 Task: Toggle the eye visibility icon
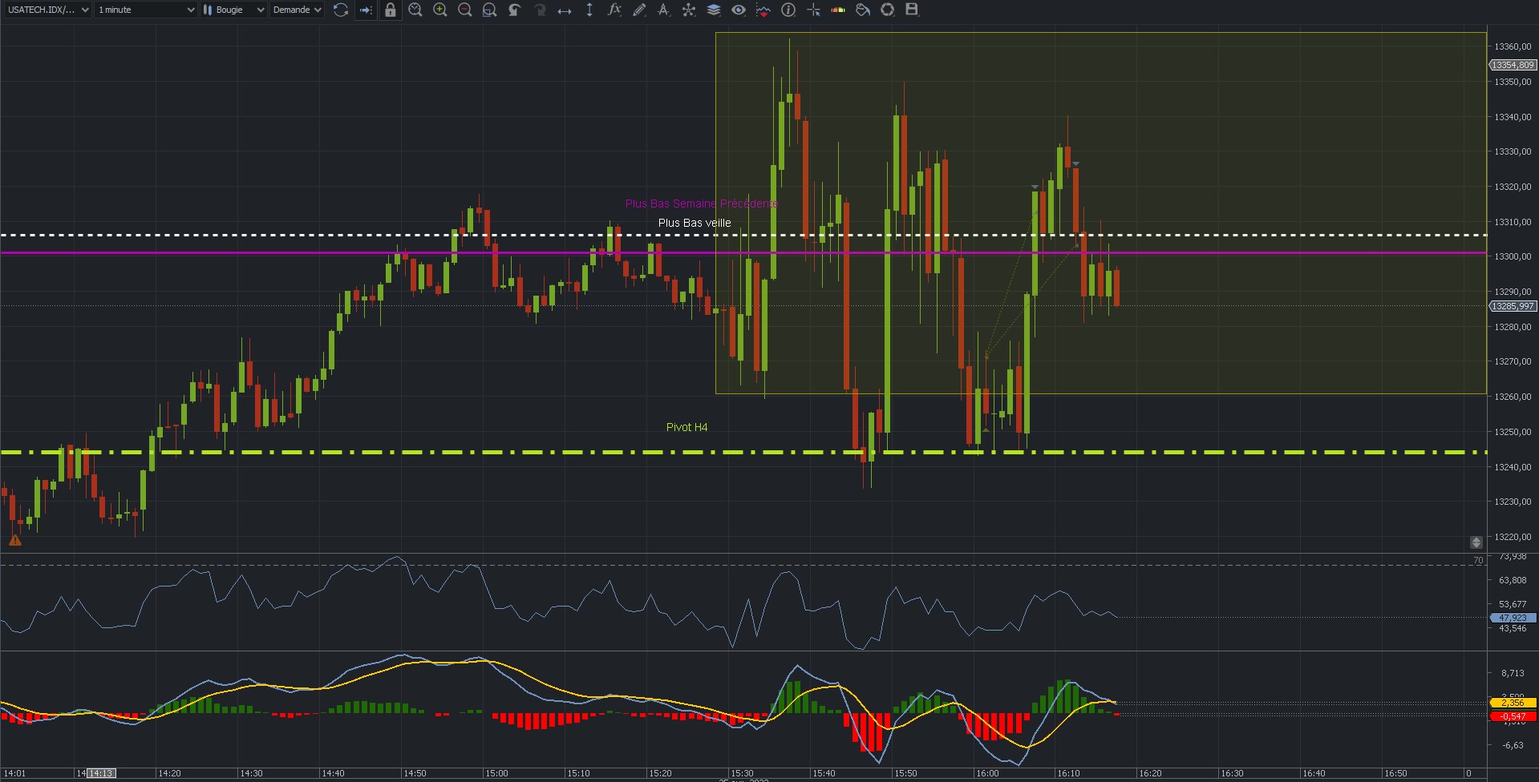739,10
